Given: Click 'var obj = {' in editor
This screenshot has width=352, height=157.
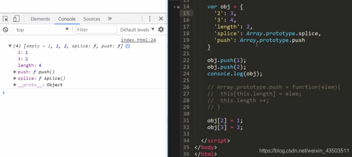Looking at the screenshot, I should click(x=225, y=7).
